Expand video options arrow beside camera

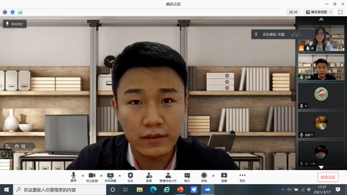tap(101, 176)
